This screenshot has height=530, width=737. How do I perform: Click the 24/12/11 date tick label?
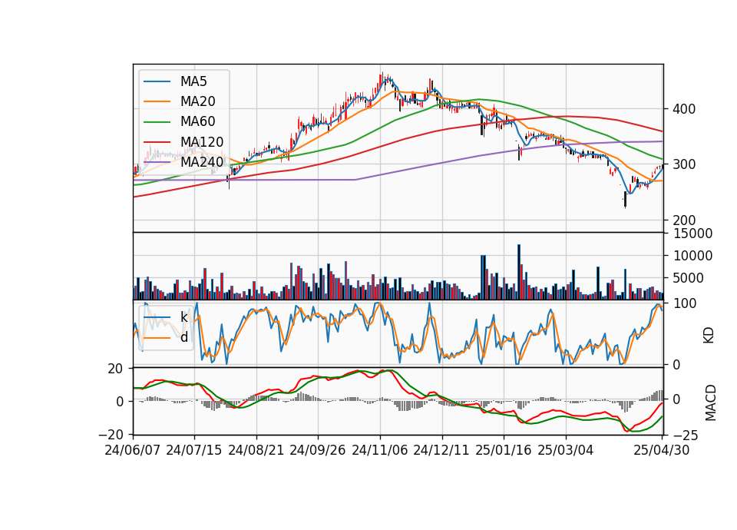(x=441, y=450)
